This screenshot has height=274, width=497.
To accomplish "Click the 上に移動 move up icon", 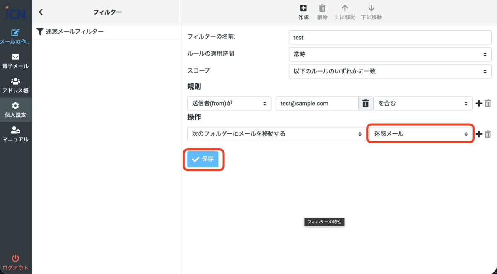I will [x=345, y=12].
